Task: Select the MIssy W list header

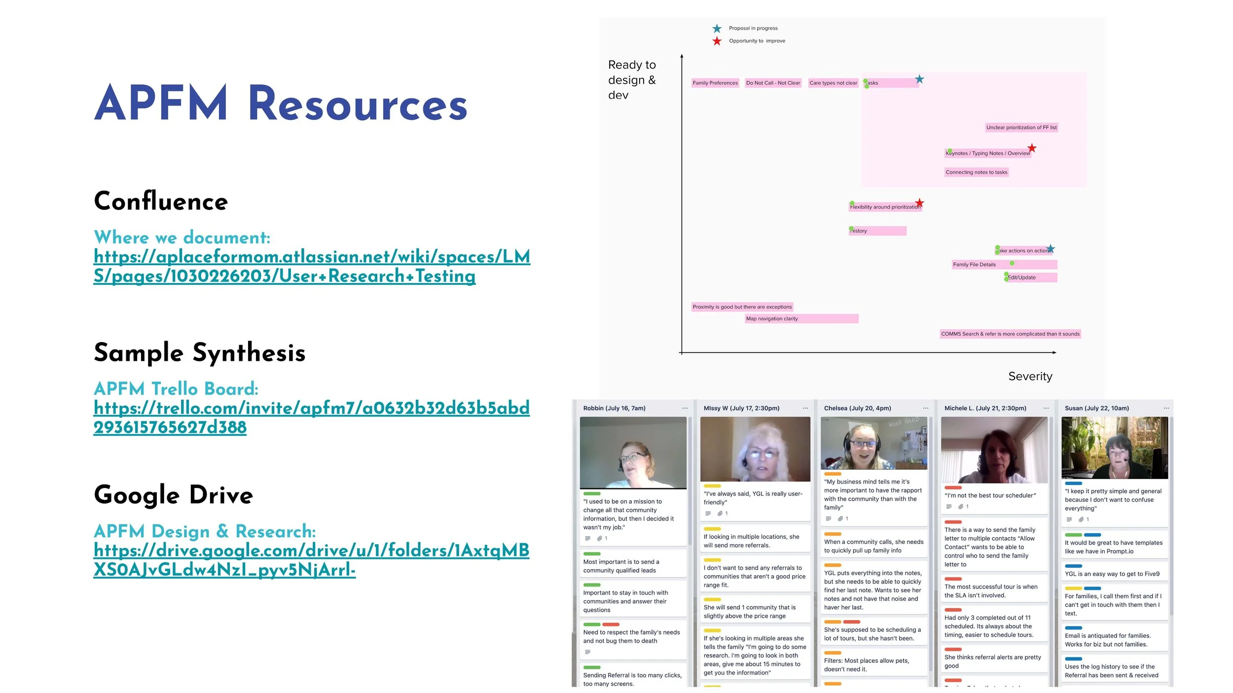Action: click(x=741, y=408)
